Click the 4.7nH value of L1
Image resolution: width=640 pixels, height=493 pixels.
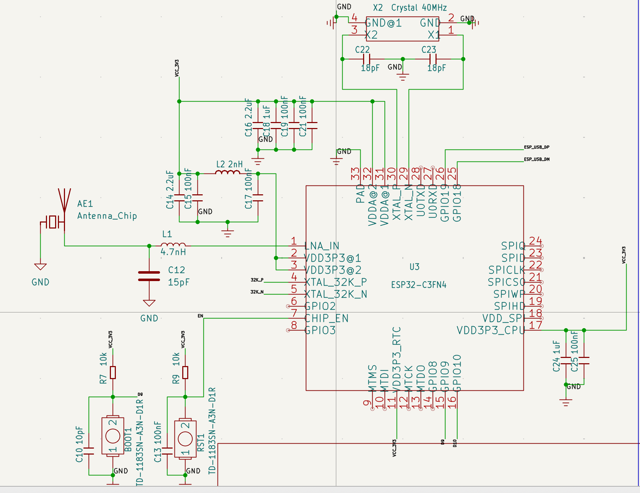click(x=173, y=252)
